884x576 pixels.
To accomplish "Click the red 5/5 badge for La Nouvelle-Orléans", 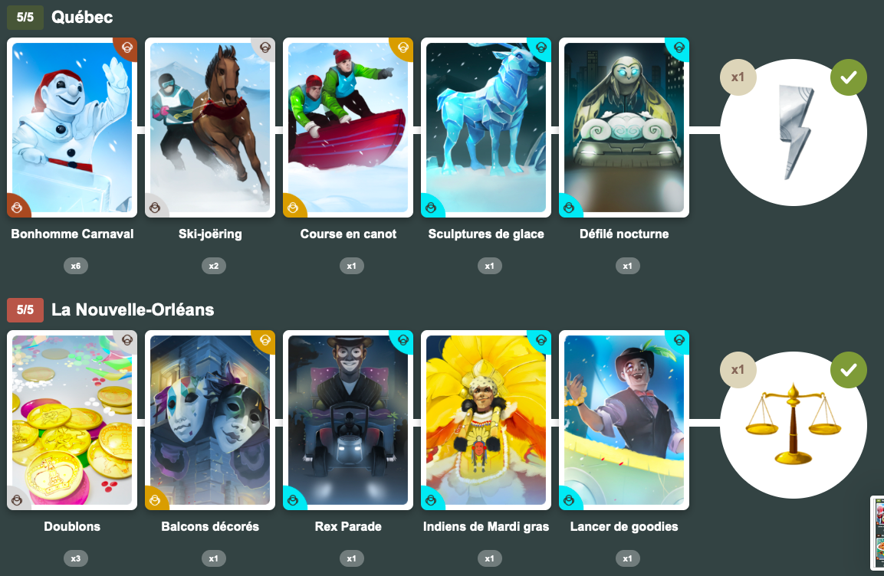I will point(25,309).
